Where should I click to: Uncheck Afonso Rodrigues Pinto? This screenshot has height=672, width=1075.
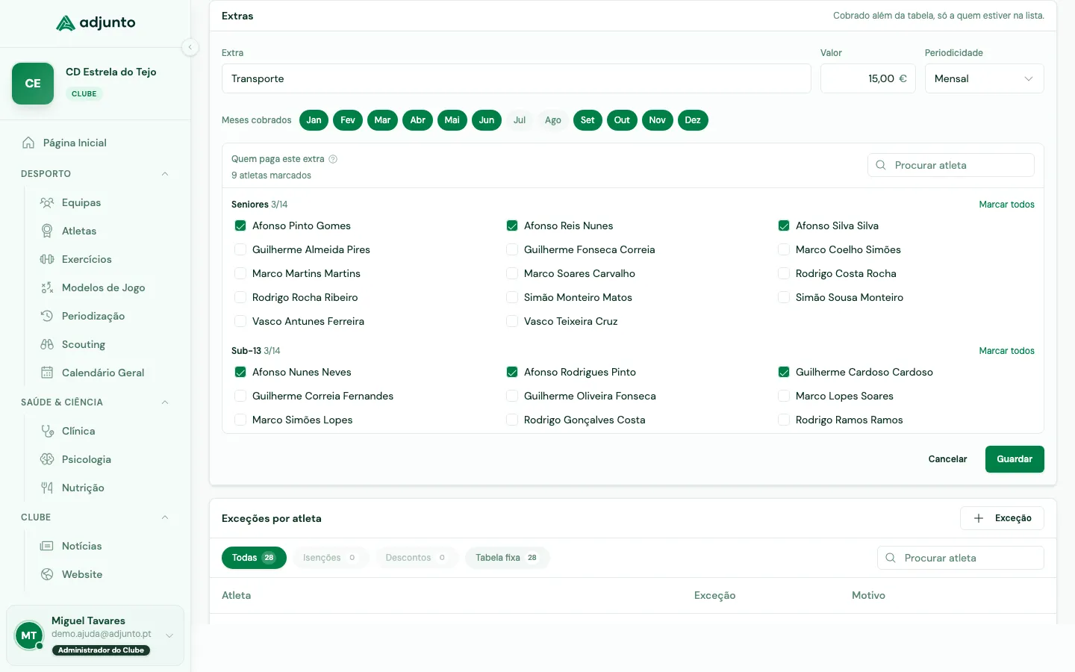[x=512, y=372]
